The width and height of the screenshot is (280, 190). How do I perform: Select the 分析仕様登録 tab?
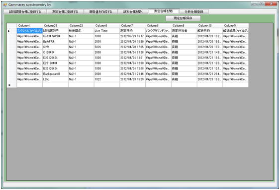coord(194,12)
